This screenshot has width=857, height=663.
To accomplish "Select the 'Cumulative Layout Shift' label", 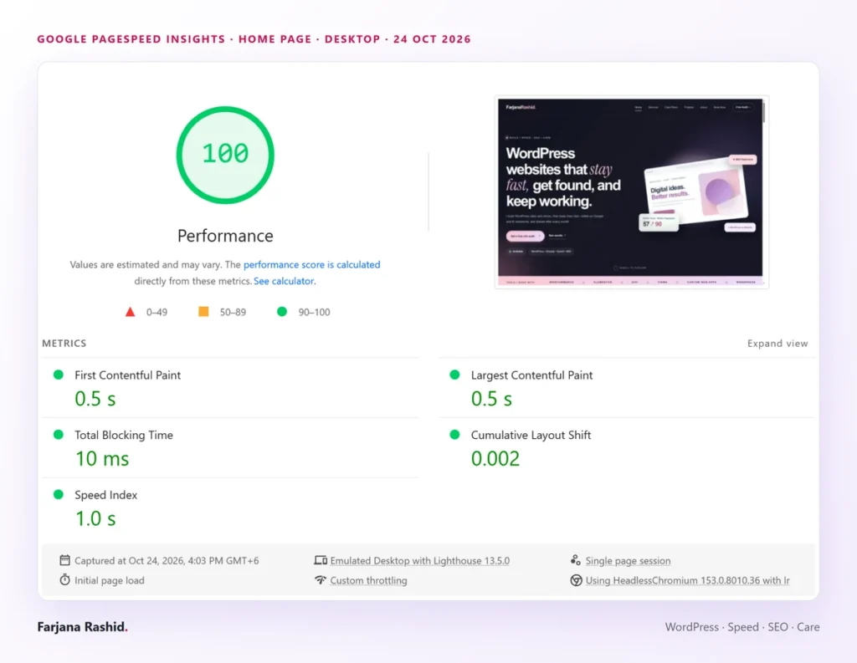I will 531,436.
